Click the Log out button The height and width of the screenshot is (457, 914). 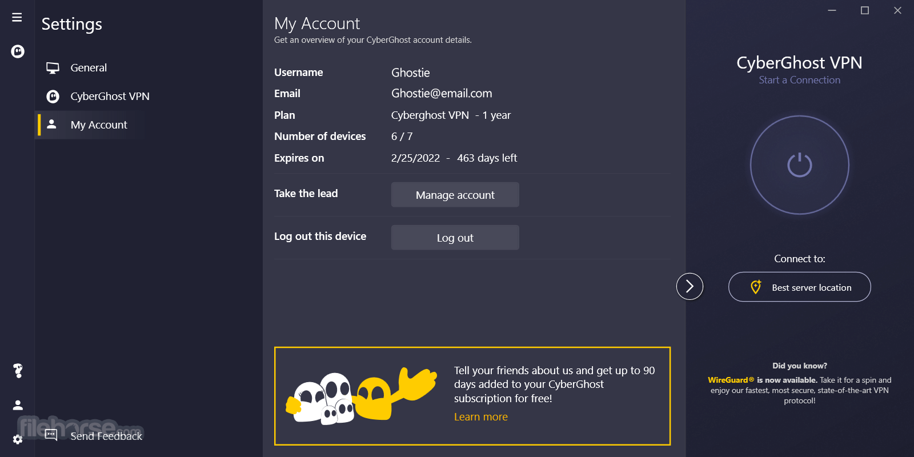click(455, 238)
